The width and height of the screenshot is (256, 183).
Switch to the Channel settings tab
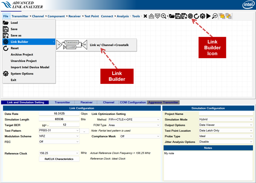[x=108, y=103]
